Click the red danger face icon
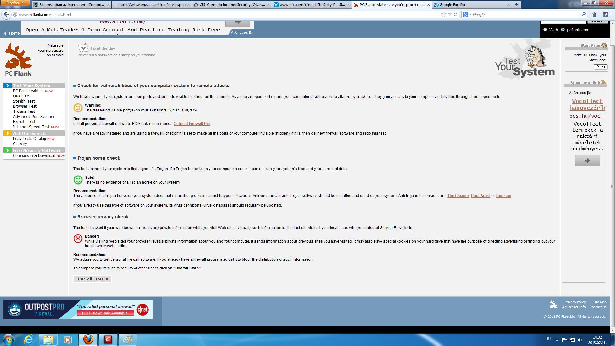This screenshot has height=346, width=615. click(78, 239)
